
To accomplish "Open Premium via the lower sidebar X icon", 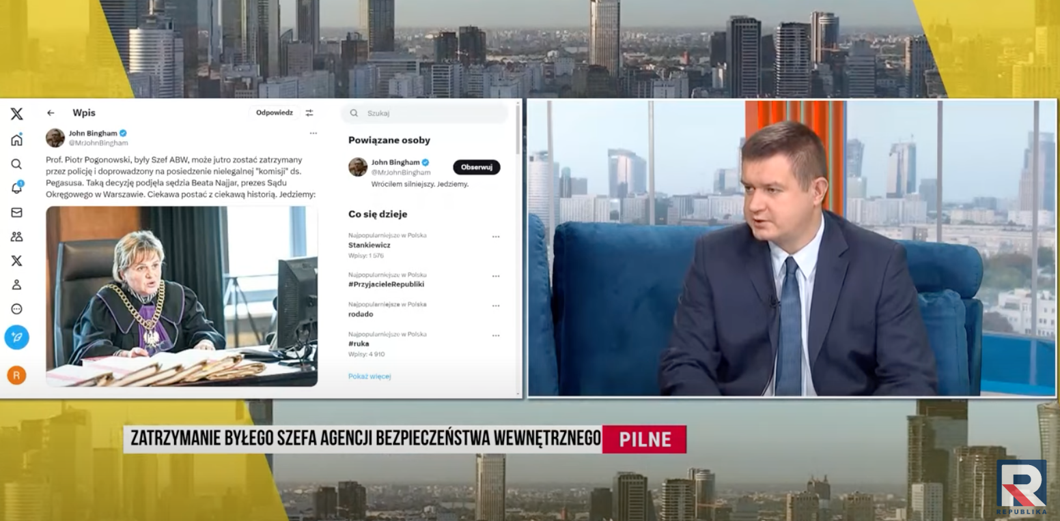I will 16,260.
